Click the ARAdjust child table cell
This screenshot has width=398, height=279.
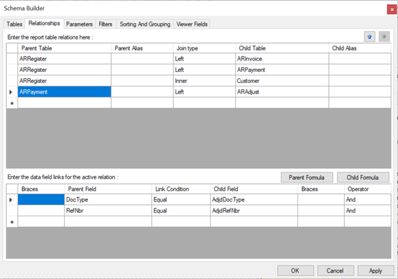click(282, 92)
